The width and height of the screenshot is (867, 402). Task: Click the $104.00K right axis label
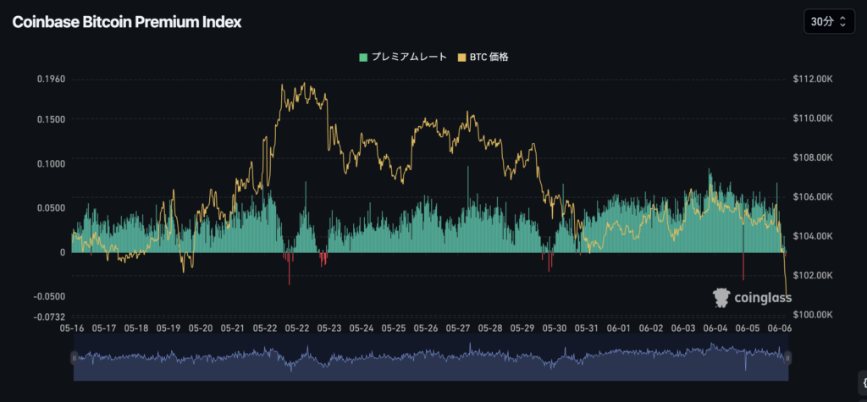click(814, 236)
